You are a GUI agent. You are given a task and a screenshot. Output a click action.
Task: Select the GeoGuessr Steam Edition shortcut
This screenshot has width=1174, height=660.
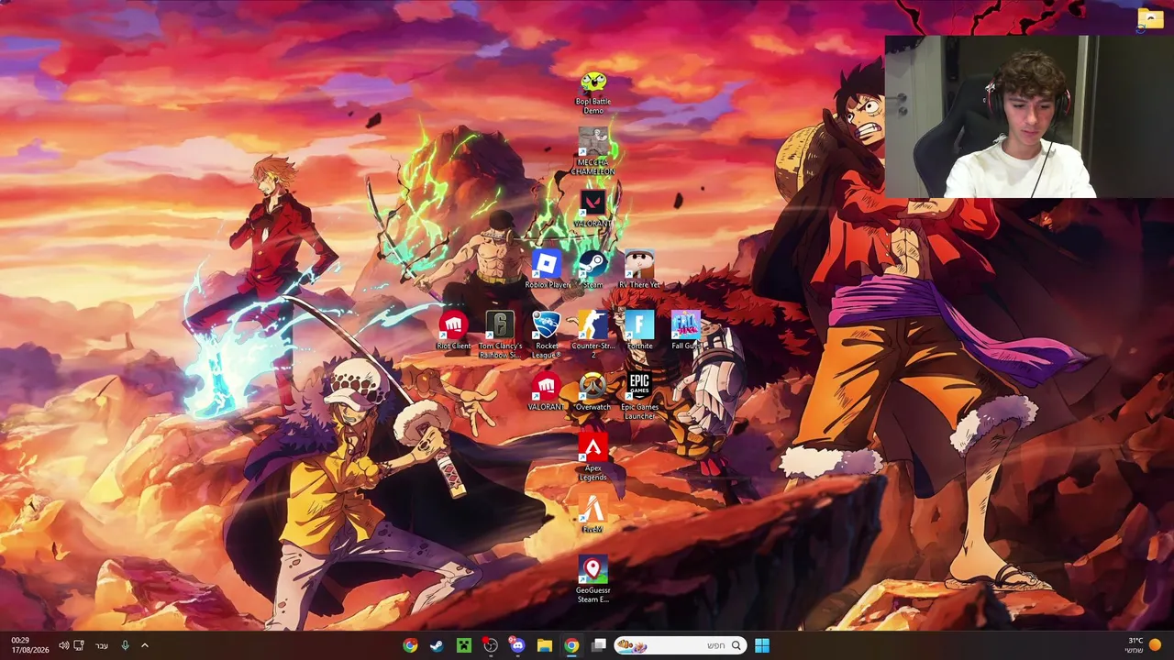coord(593,579)
